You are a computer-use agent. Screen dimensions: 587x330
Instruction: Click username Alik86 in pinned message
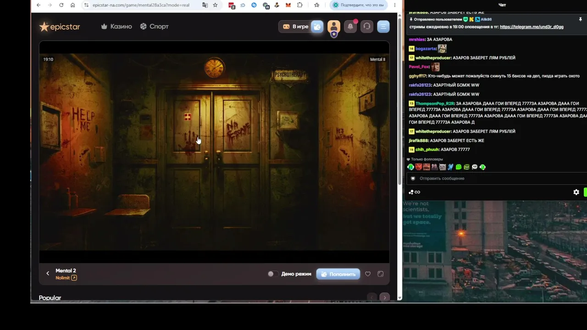(x=486, y=19)
